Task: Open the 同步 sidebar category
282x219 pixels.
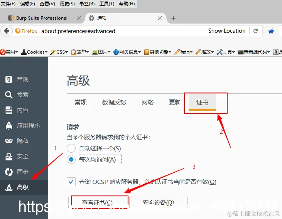Action: [24, 172]
